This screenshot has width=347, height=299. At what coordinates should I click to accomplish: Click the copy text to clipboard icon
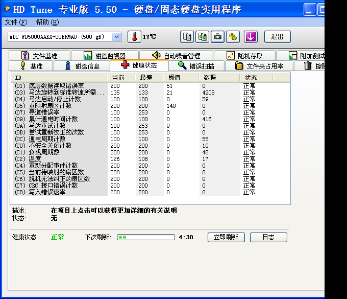tap(187, 37)
